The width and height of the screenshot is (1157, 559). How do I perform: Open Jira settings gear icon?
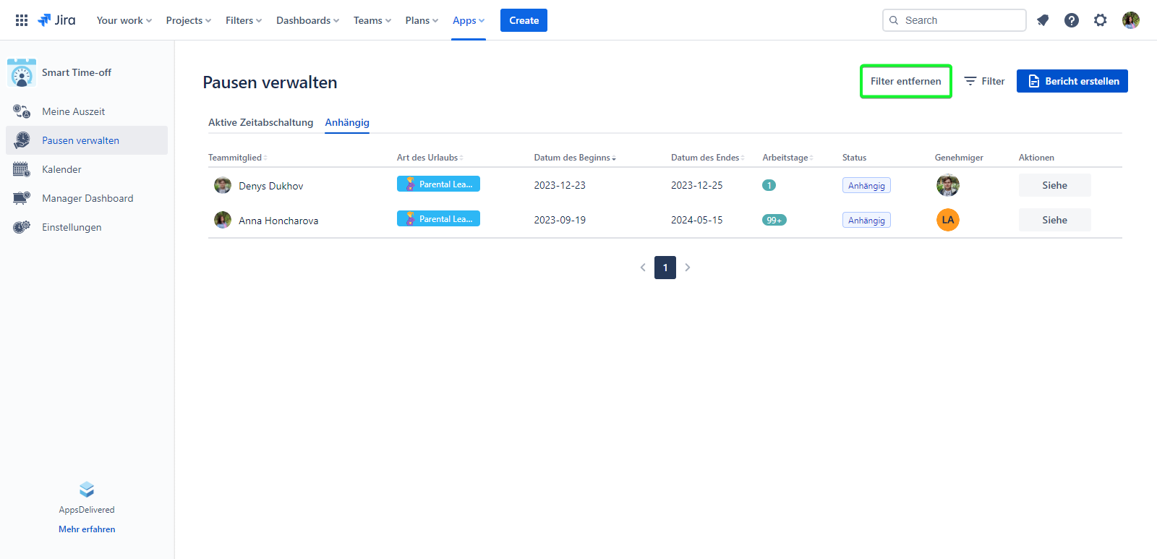coord(1101,20)
